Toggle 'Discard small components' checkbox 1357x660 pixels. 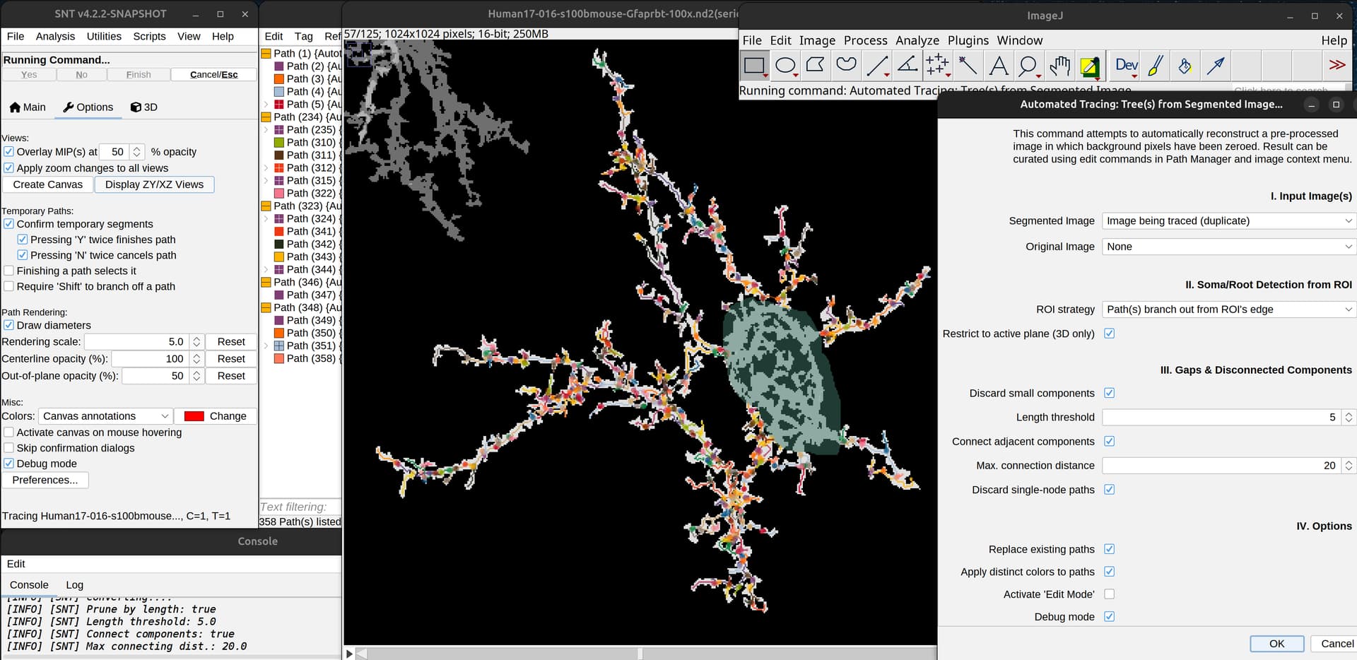(x=1110, y=393)
